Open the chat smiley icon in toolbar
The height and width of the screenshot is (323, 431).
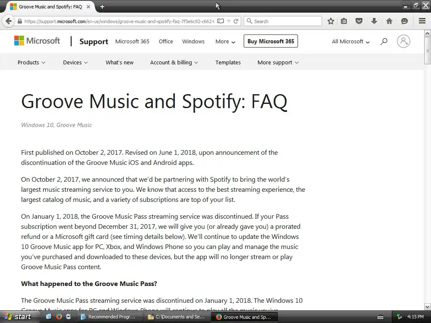(x=404, y=21)
